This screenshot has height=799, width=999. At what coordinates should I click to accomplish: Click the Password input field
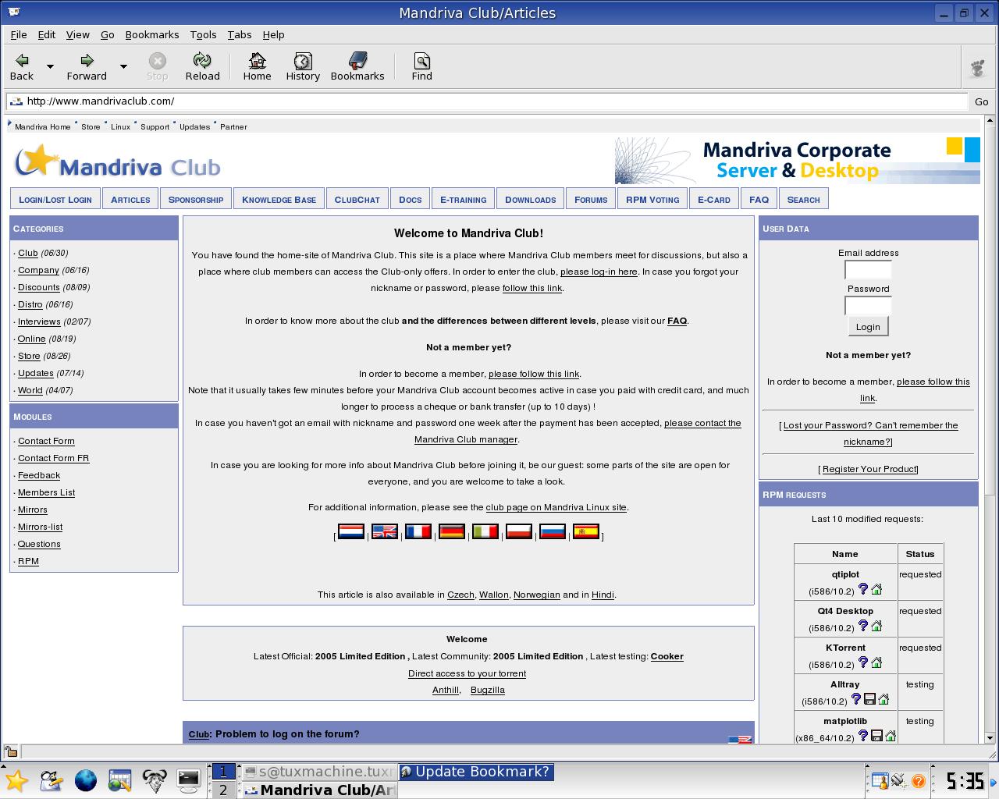tap(868, 306)
